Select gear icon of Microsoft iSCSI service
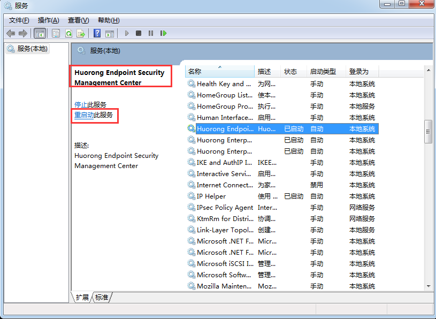This screenshot has width=436, height=319. click(191, 264)
